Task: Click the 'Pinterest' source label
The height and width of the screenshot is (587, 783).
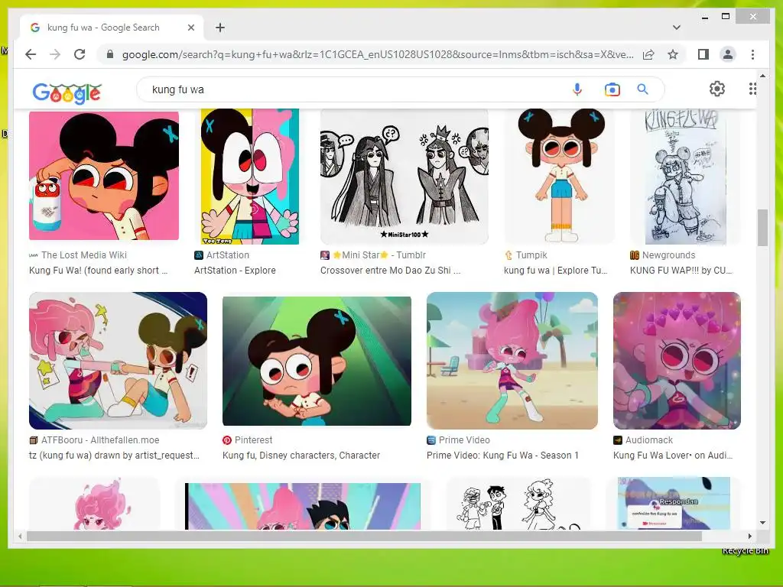Action: [254, 440]
